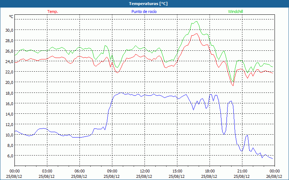Click the 12,0 y-axis value

click(9, 125)
